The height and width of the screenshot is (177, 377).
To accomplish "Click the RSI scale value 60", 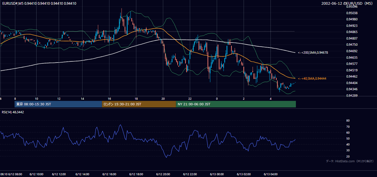I will point(348,132).
